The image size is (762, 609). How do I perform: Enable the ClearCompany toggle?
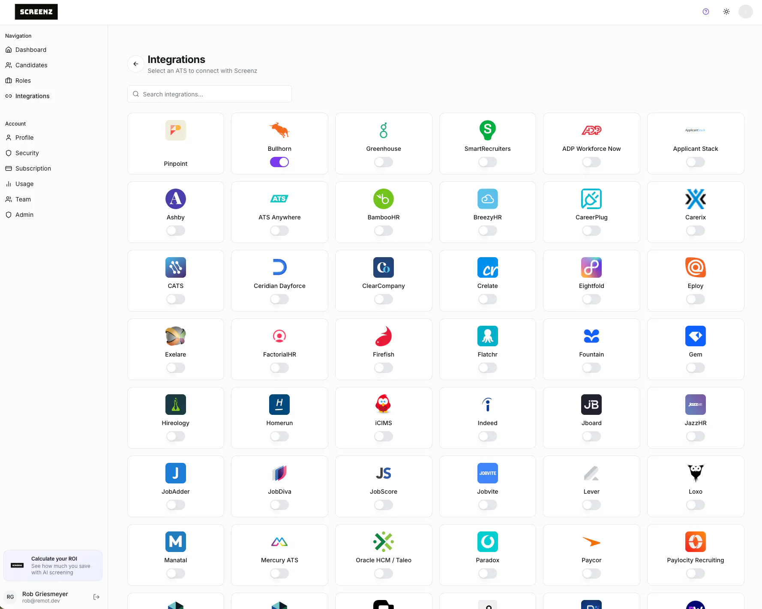384,299
